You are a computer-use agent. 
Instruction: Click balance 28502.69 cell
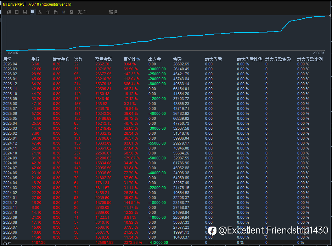pos(181,64)
